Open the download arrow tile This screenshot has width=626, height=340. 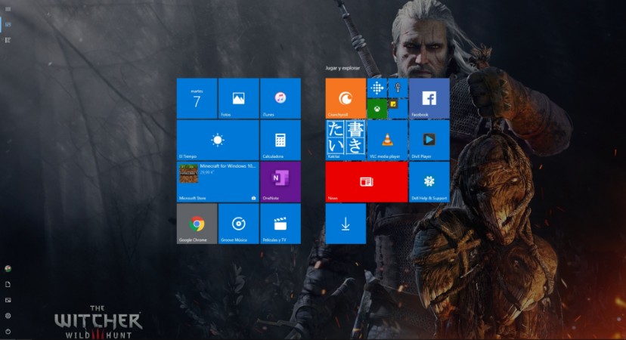pos(346,224)
